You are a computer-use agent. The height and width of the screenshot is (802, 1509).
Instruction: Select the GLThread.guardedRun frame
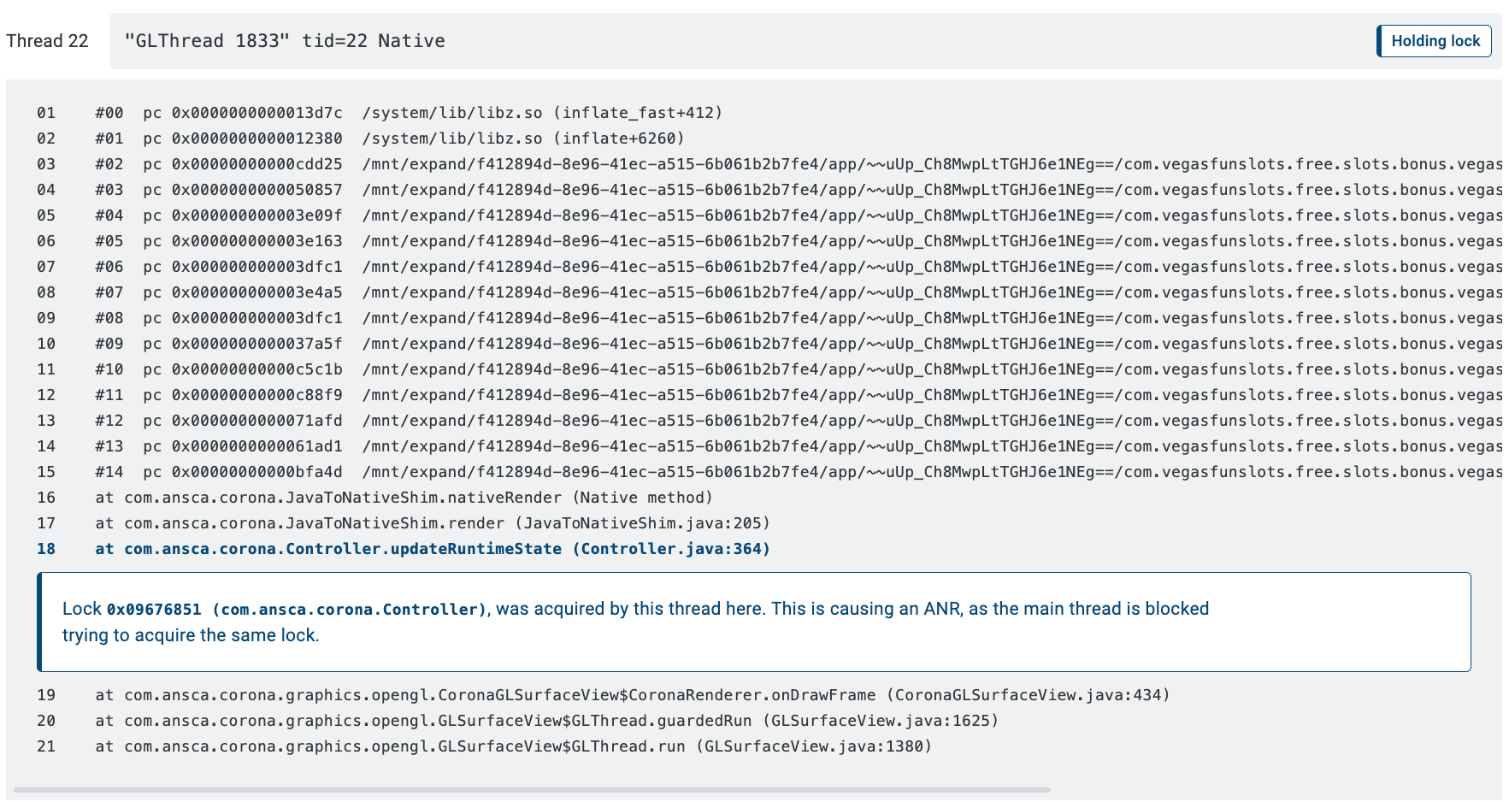(x=547, y=720)
